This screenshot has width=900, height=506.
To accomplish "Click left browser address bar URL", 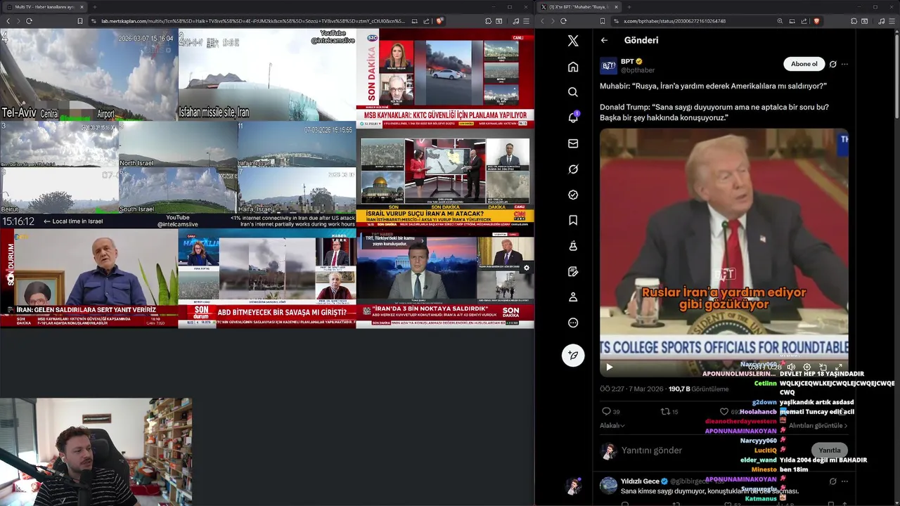I will click(x=253, y=21).
